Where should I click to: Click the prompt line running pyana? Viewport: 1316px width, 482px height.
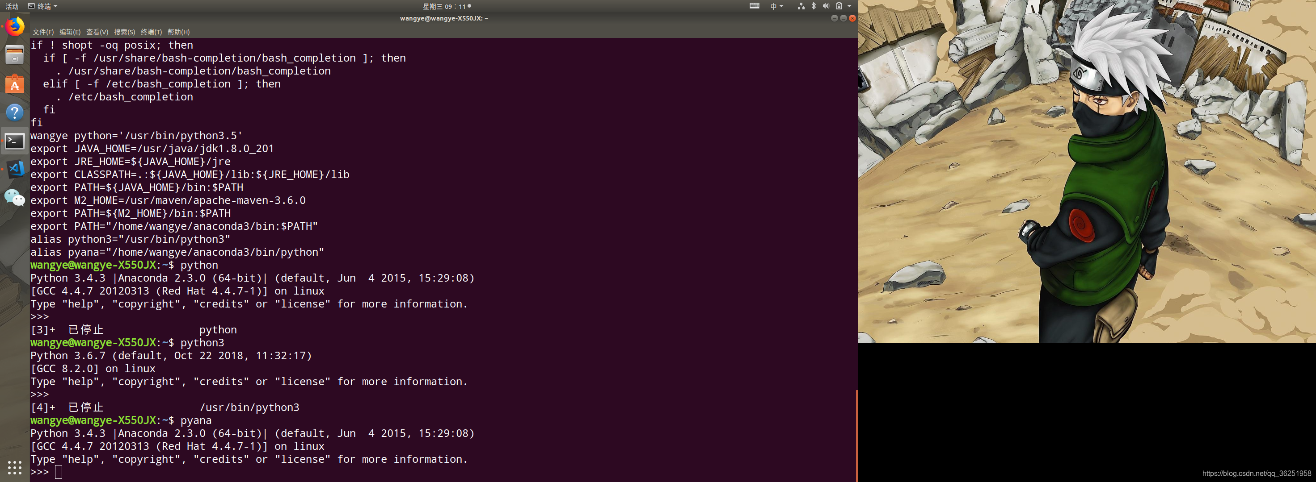pos(121,420)
